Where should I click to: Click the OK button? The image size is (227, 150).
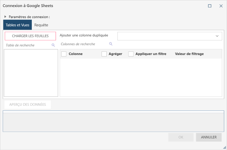pos(181,137)
